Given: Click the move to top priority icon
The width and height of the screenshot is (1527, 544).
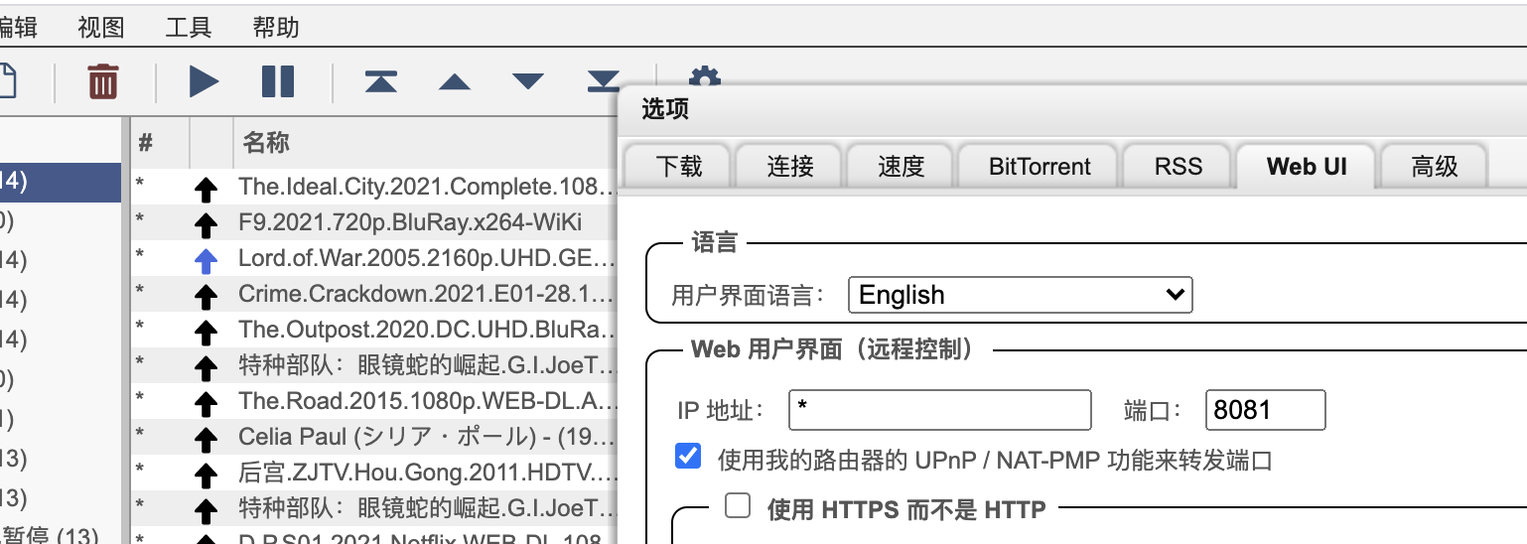Looking at the screenshot, I should pyautogui.click(x=380, y=81).
